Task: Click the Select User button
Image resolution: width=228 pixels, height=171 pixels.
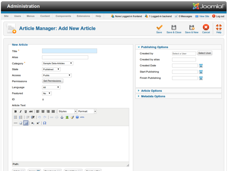Action: (205, 53)
